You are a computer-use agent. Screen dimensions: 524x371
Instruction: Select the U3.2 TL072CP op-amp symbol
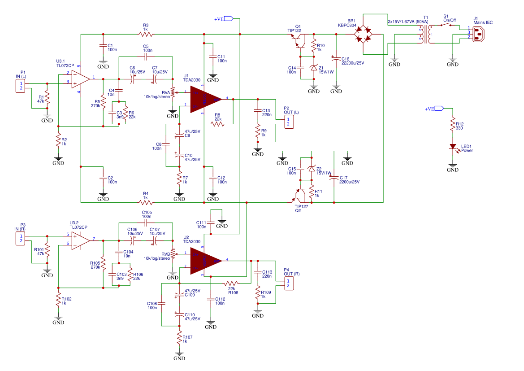pyautogui.click(x=81, y=240)
